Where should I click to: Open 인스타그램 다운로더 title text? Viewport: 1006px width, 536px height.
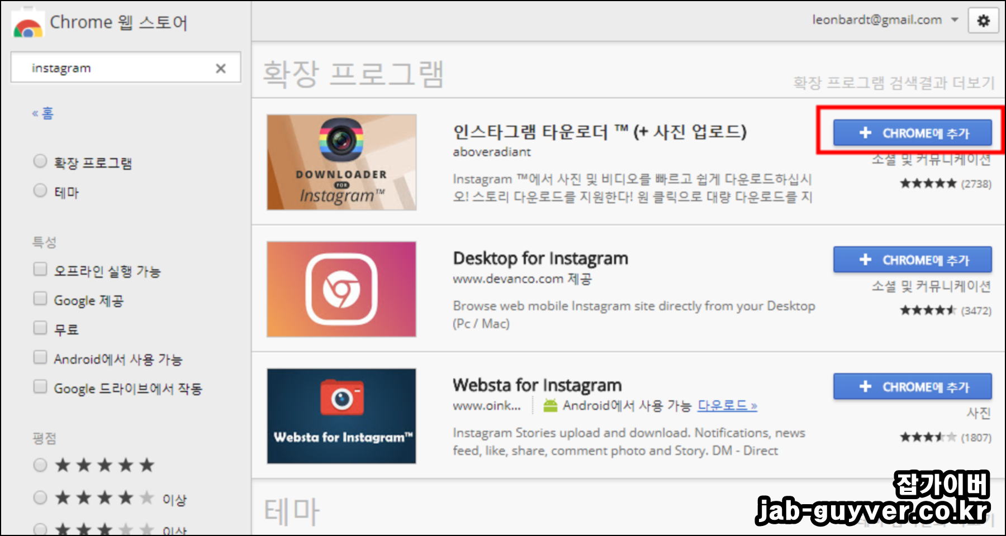[x=600, y=132]
